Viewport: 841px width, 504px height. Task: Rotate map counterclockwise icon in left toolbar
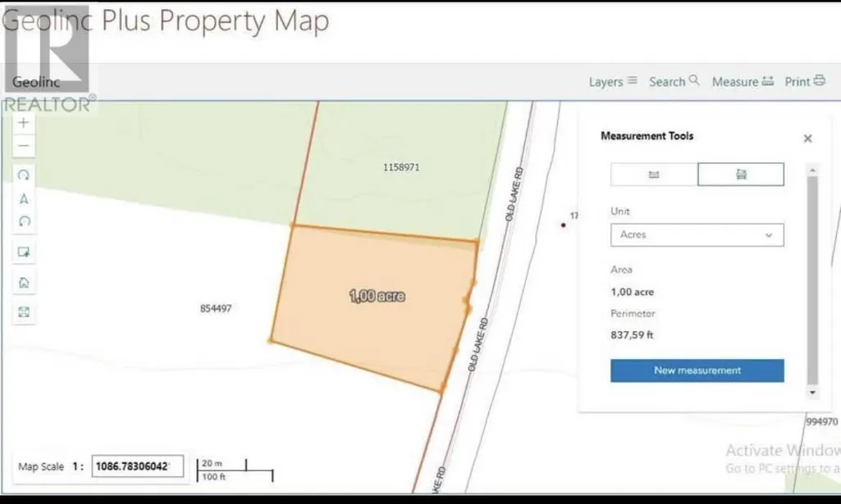click(x=24, y=221)
